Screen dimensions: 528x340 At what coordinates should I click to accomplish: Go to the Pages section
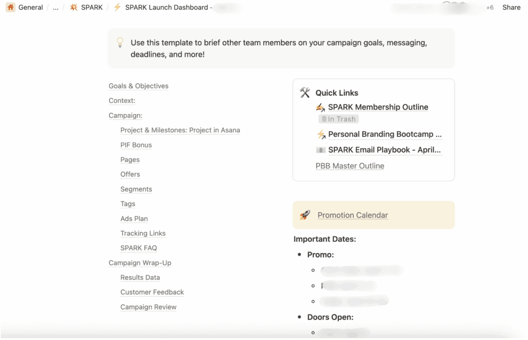(x=130, y=160)
